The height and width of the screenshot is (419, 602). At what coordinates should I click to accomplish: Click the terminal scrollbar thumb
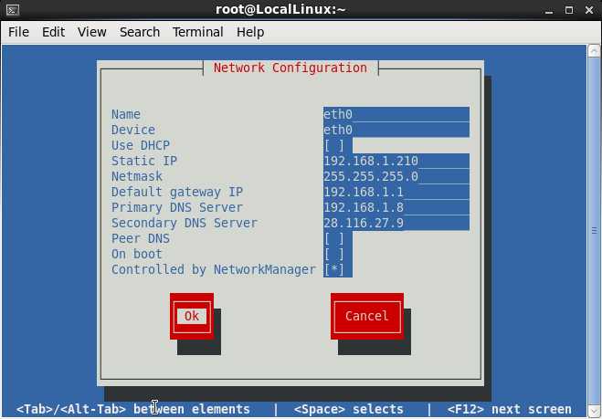(594, 231)
